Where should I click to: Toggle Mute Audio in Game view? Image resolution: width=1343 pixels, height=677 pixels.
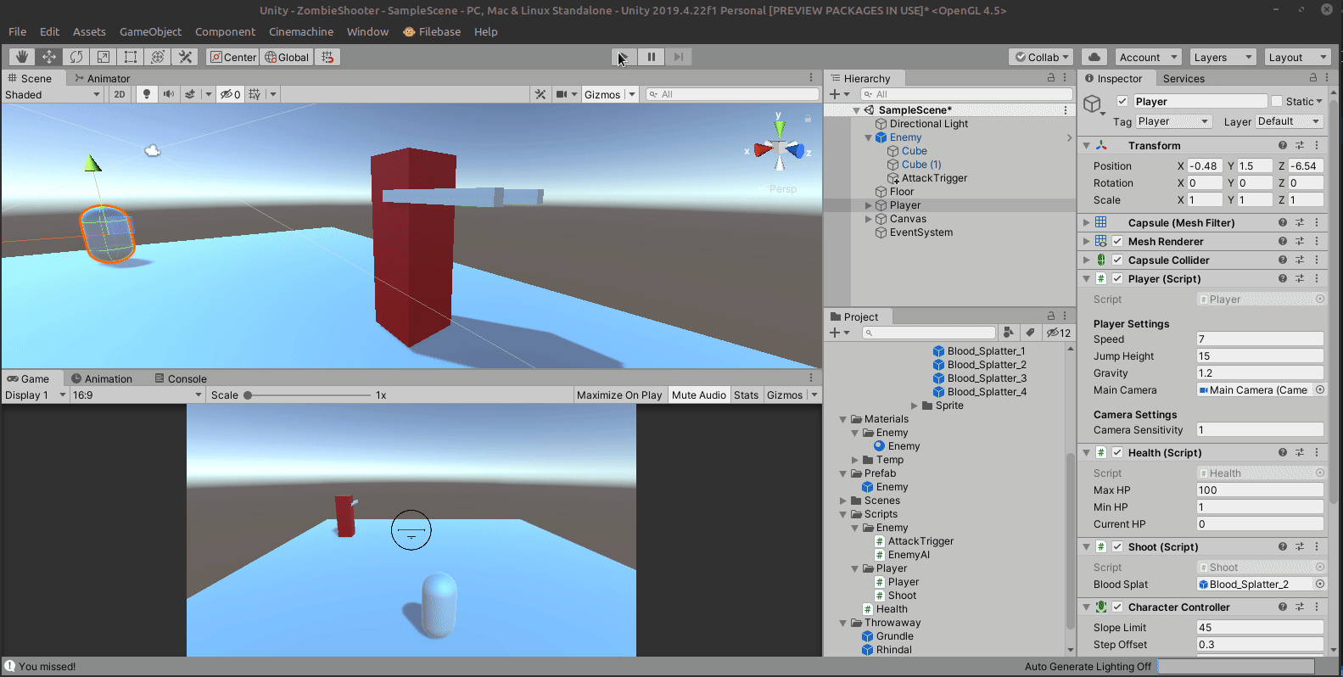pos(699,394)
